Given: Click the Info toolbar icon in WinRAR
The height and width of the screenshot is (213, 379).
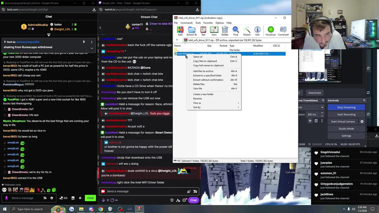Looking at the screenshot, I should coord(257,31).
